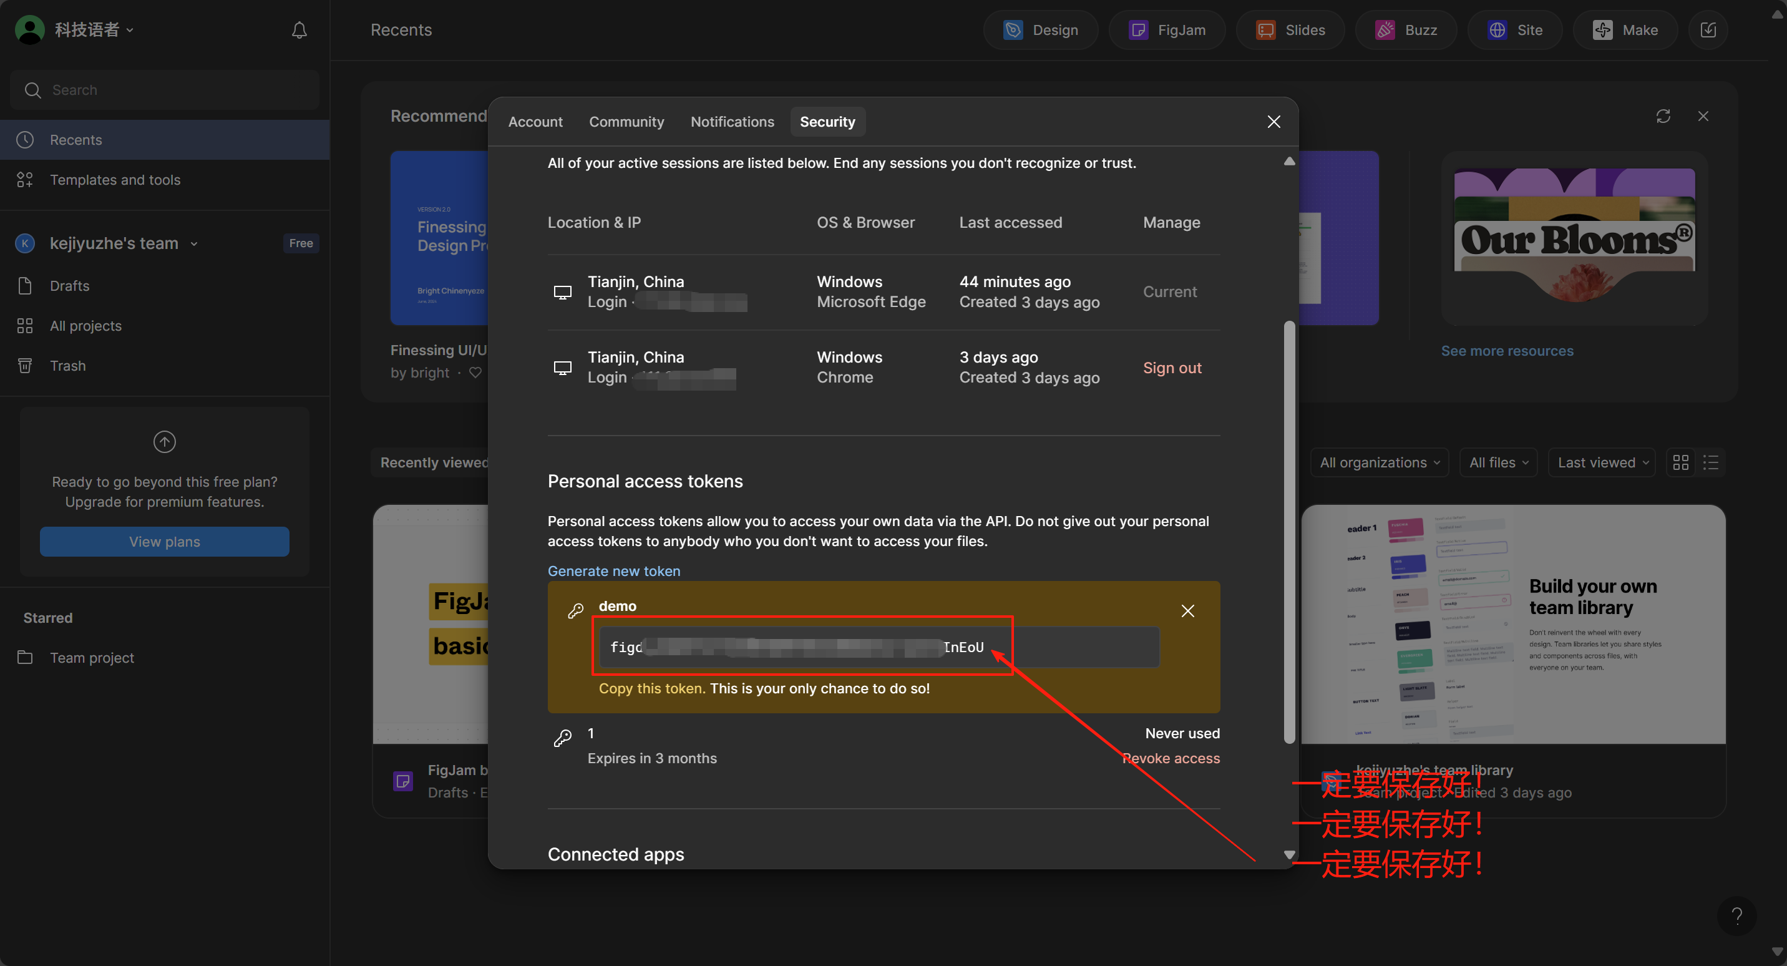The width and height of the screenshot is (1787, 966).
Task: Dismiss the demo token banner
Action: (x=1187, y=611)
